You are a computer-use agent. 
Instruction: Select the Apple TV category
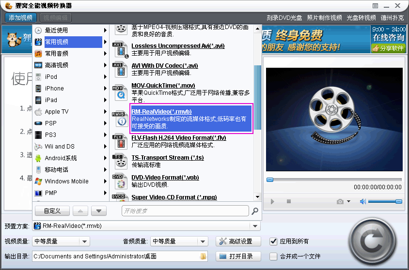coord(71,111)
